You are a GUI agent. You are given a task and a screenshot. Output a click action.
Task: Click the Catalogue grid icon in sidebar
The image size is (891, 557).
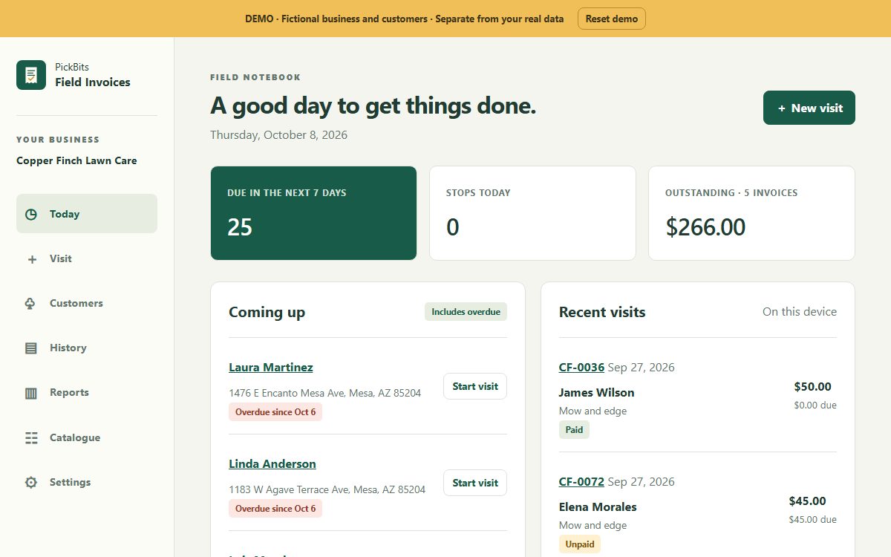(31, 438)
